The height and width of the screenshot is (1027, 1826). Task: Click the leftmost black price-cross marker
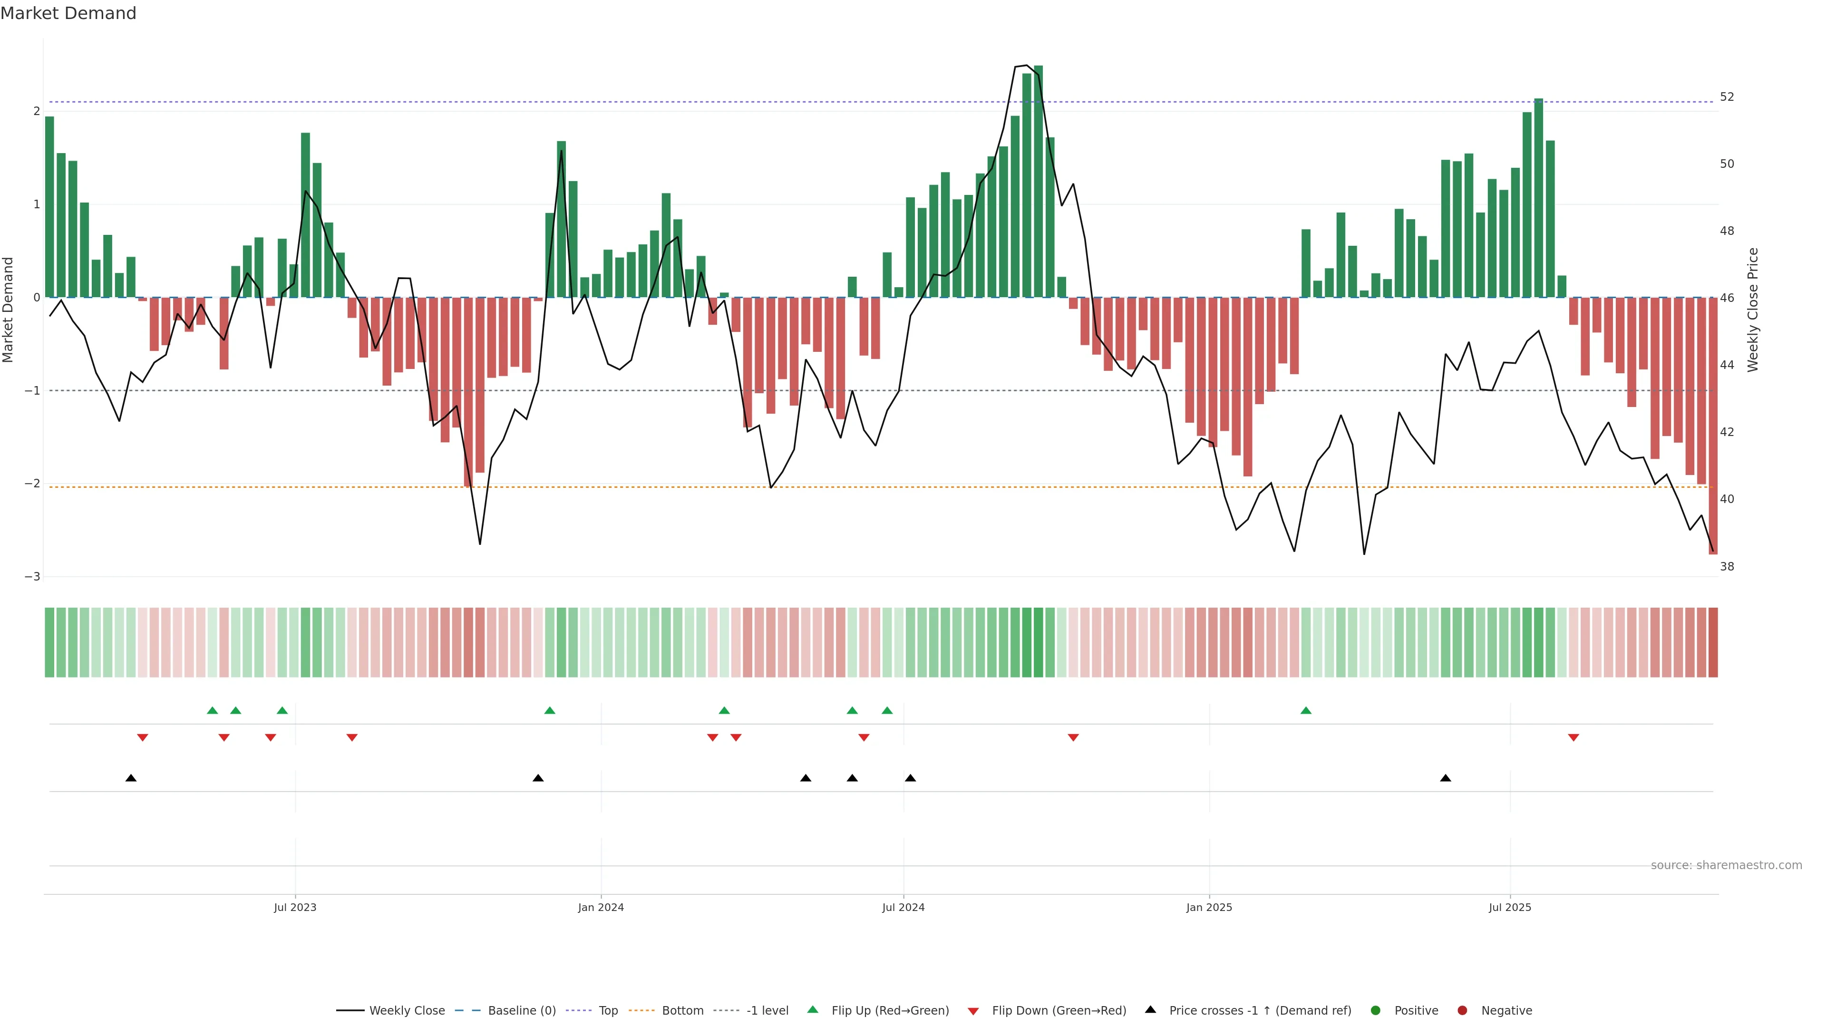[131, 778]
